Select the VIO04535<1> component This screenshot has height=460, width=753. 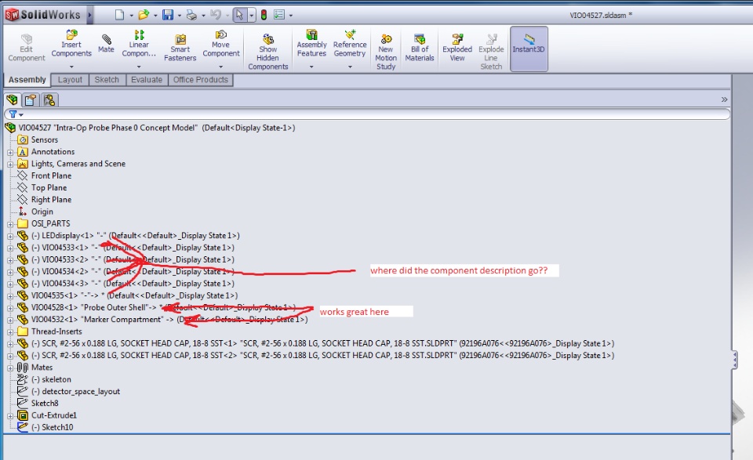pyautogui.click(x=127, y=295)
